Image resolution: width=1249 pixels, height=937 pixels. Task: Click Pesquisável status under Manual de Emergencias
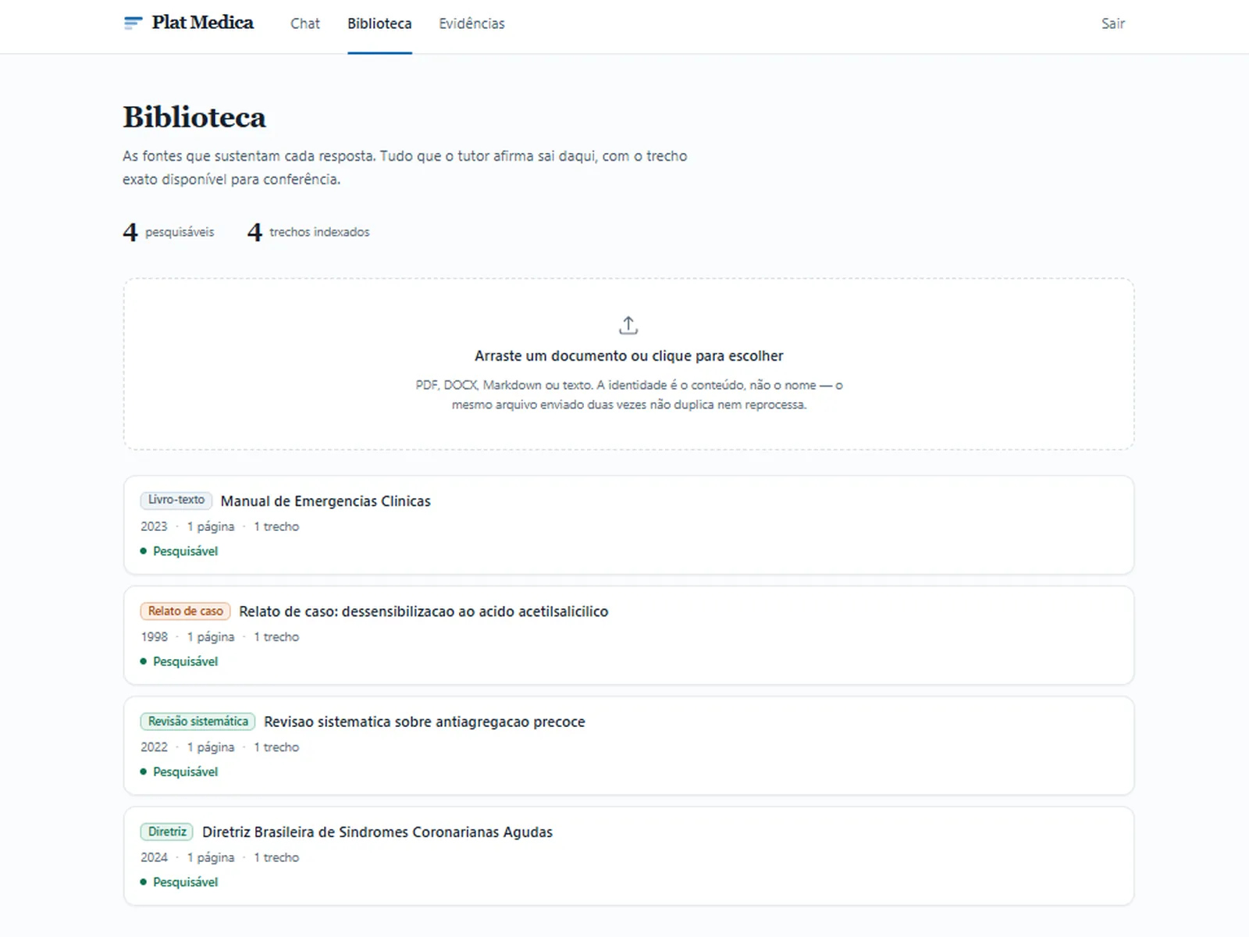(180, 551)
